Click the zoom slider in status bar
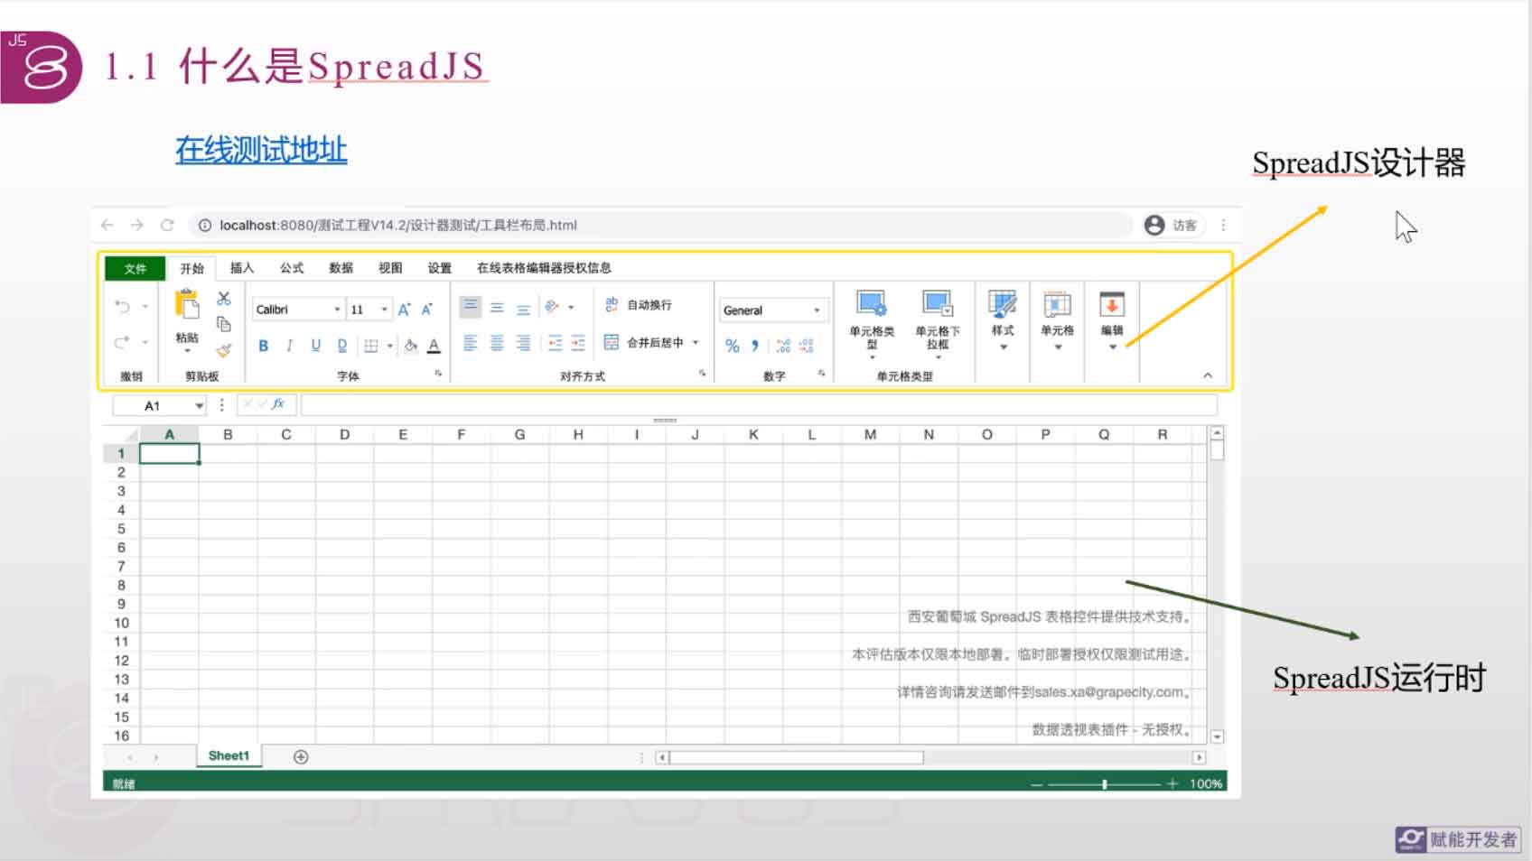 (x=1104, y=784)
